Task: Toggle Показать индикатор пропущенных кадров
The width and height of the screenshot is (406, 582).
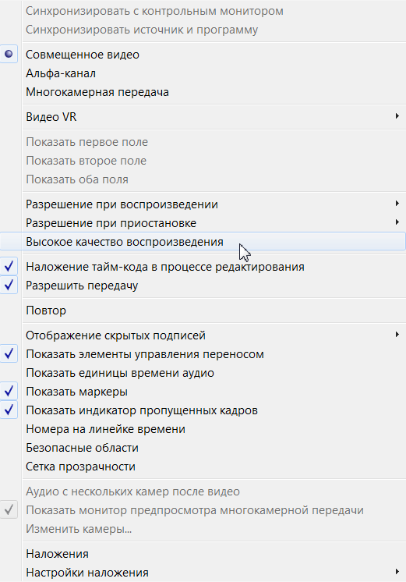Action: coord(203,410)
